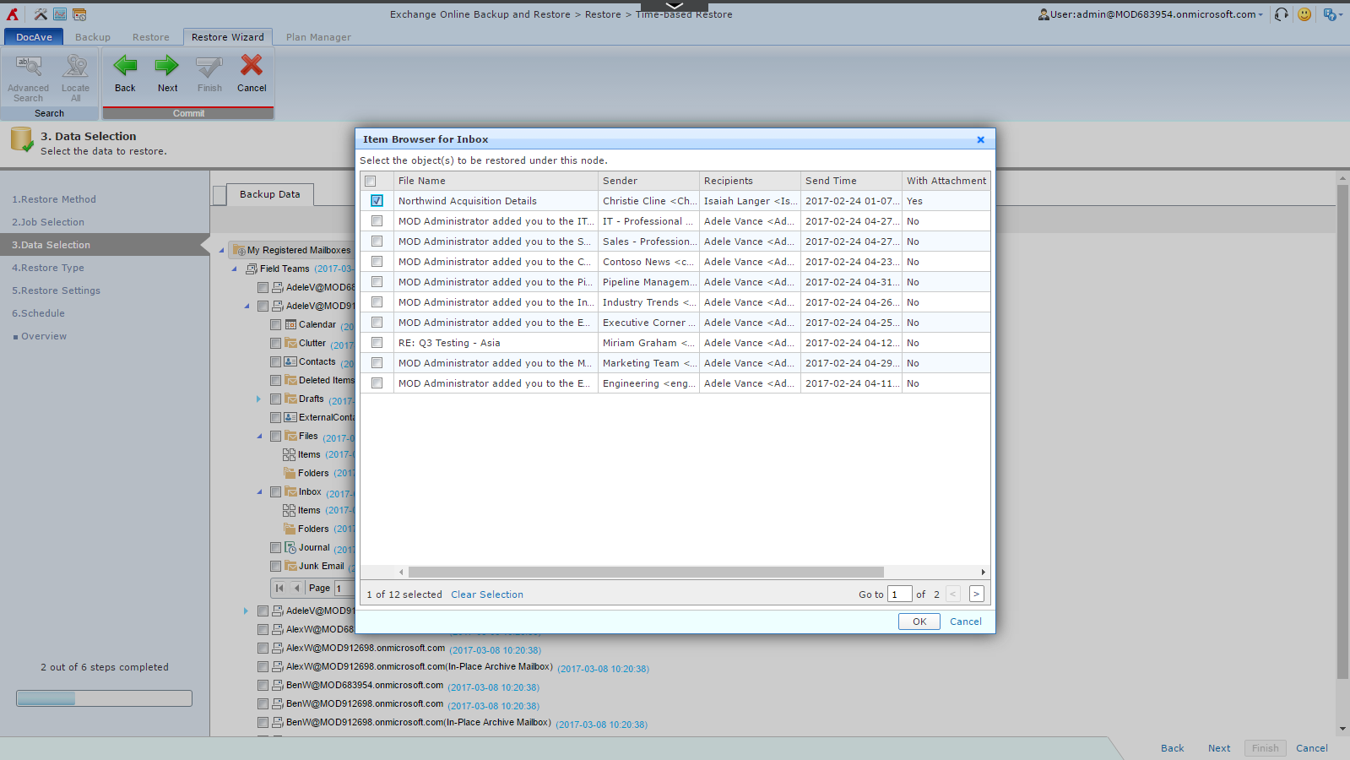This screenshot has width=1350, height=760.
Task: Click the Field Teams container icon
Action: click(252, 269)
